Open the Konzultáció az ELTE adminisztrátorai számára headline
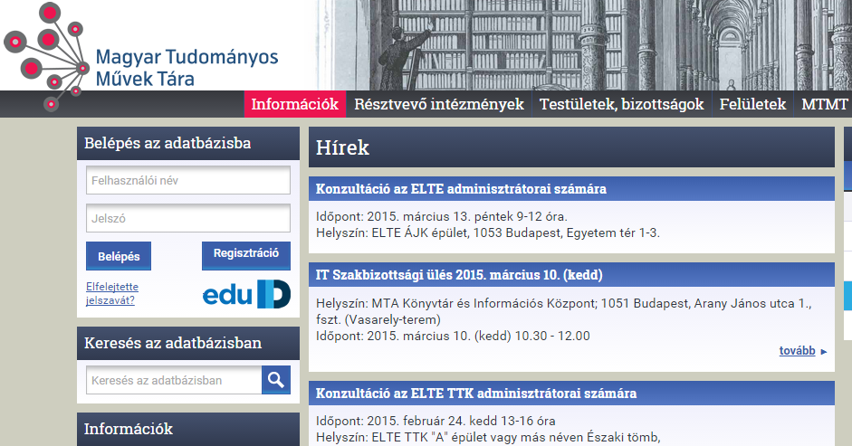The image size is (852, 446). (461, 189)
